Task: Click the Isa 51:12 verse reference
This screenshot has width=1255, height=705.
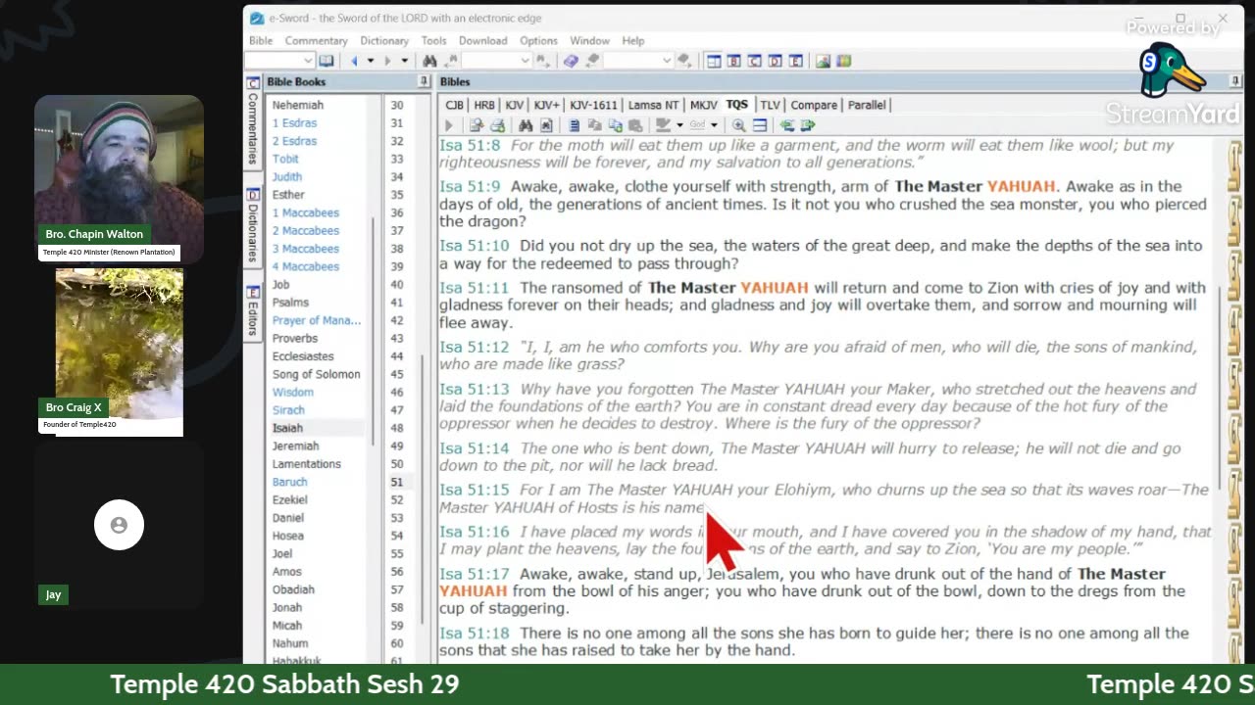Action: pyautogui.click(x=475, y=347)
